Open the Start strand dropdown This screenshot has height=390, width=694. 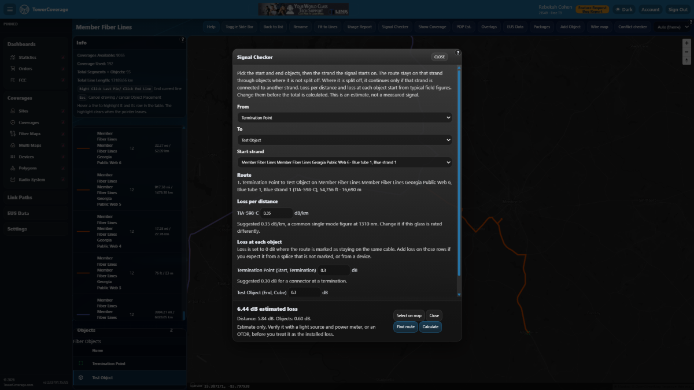click(345, 162)
